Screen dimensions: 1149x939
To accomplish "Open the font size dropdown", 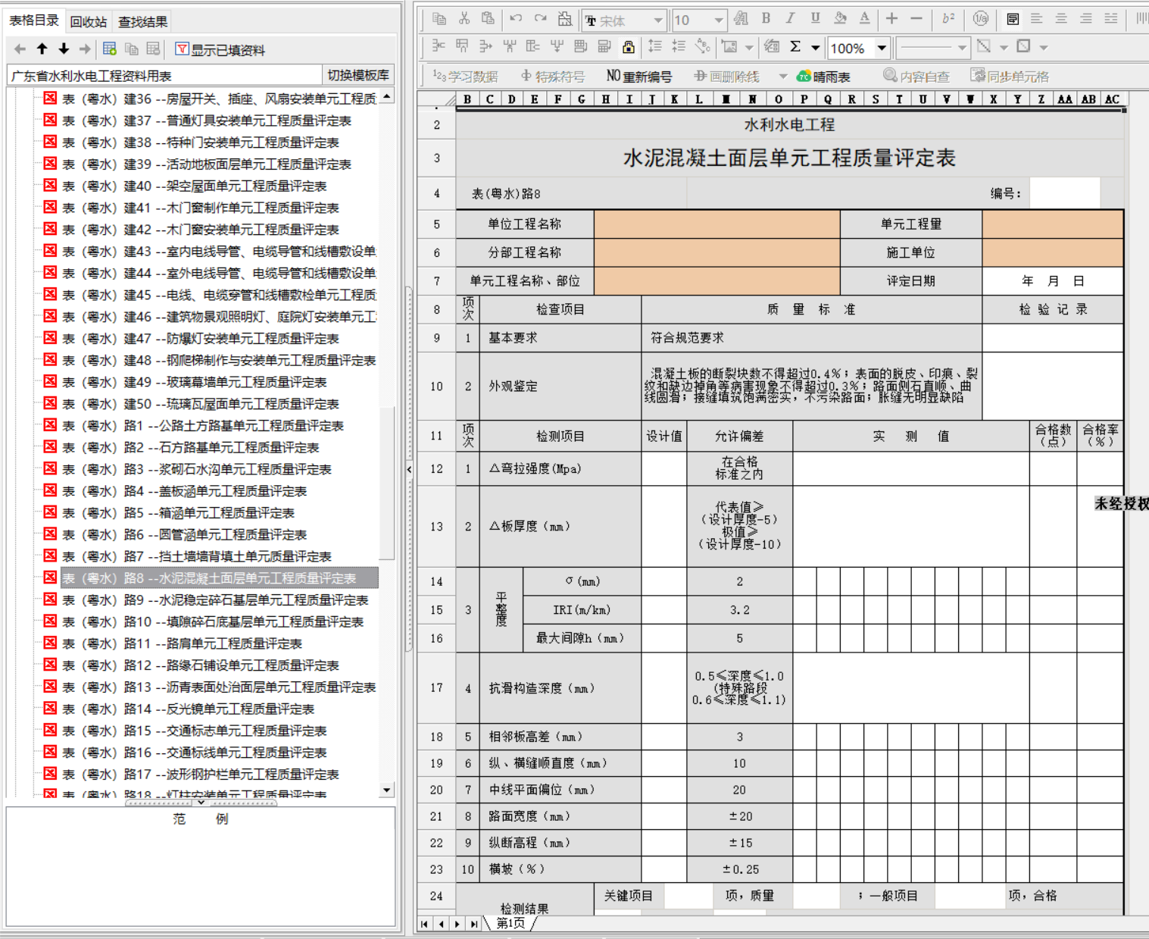I will point(718,20).
